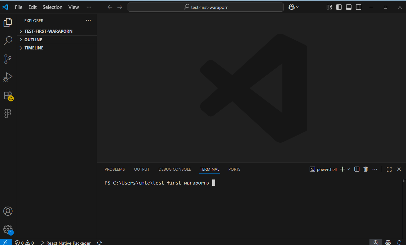Open the Search view in activity bar

(x=8, y=41)
